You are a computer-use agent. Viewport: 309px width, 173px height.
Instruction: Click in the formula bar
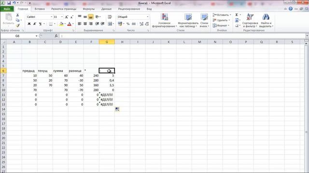(183, 36)
